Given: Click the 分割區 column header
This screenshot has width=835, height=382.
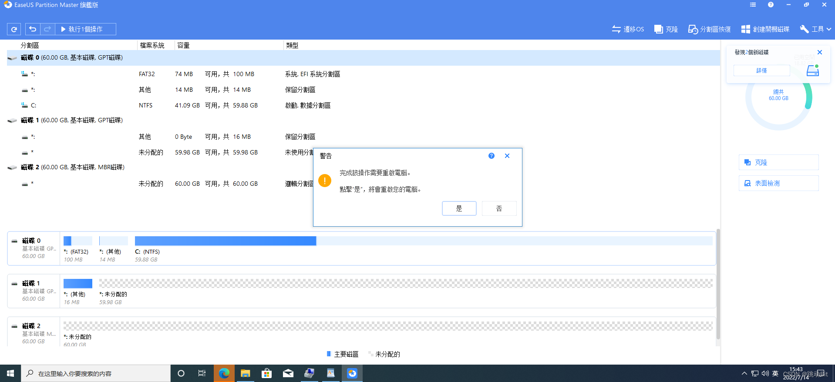Looking at the screenshot, I should 30,45.
